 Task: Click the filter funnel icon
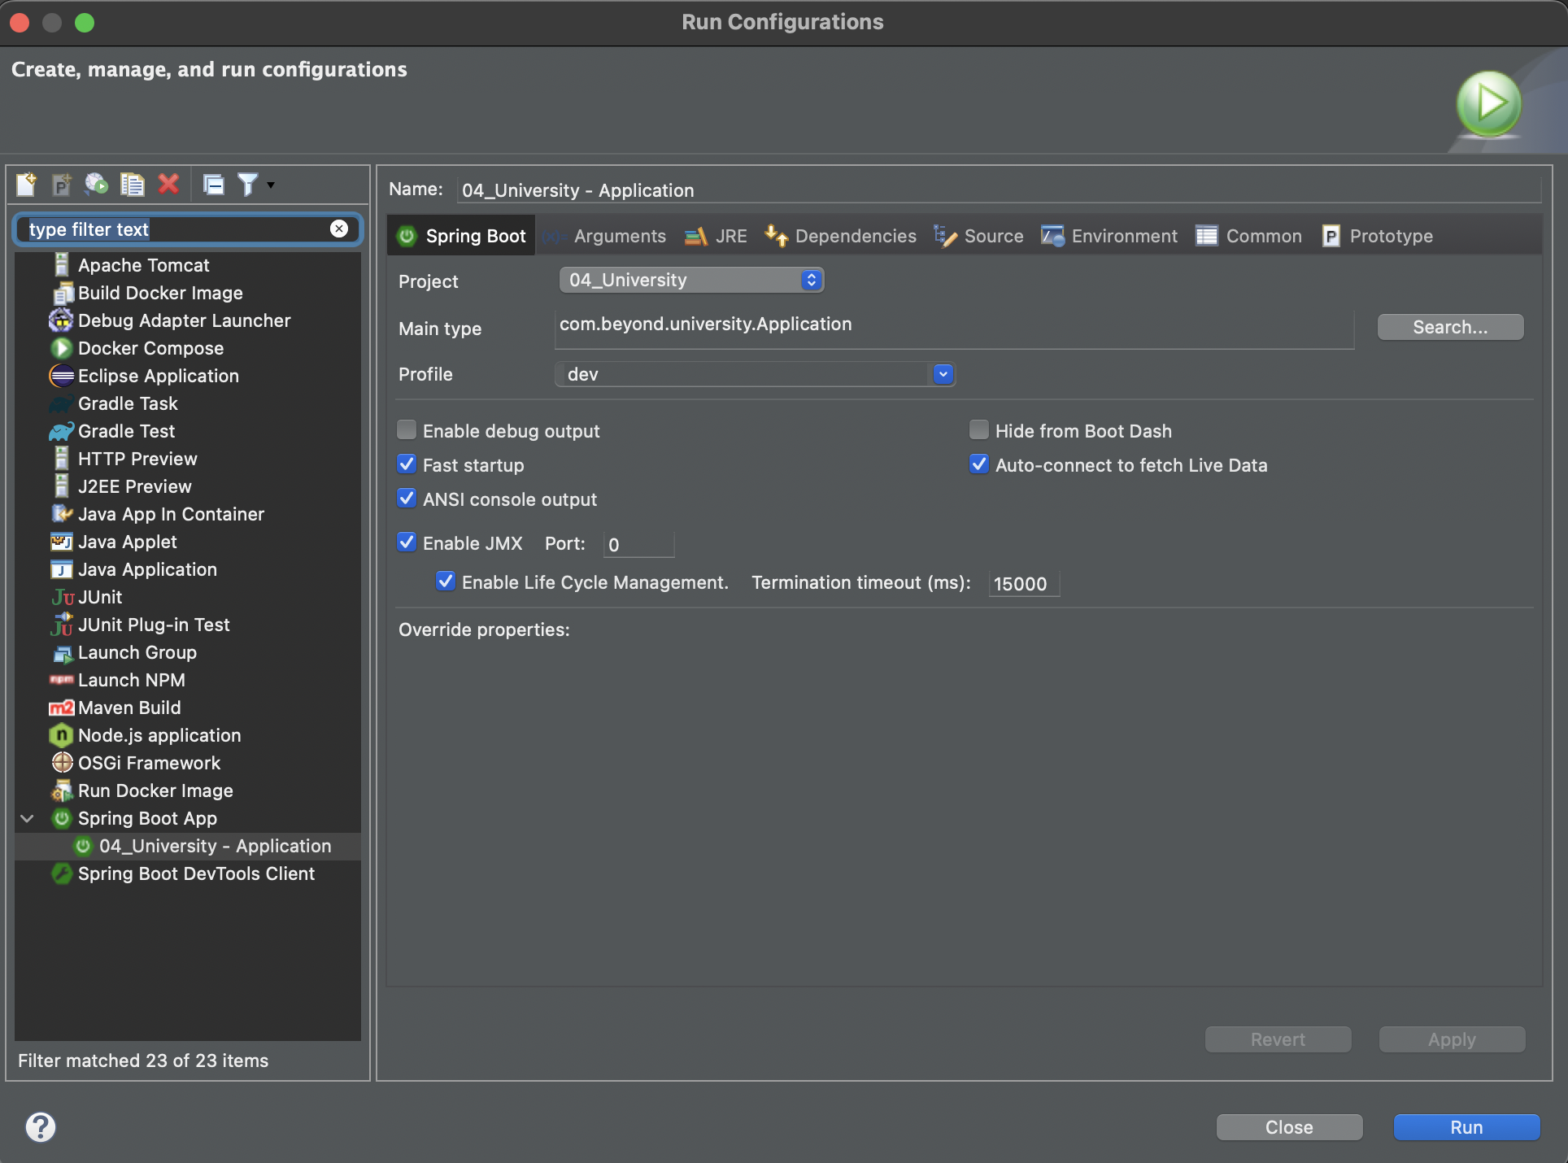click(x=247, y=185)
